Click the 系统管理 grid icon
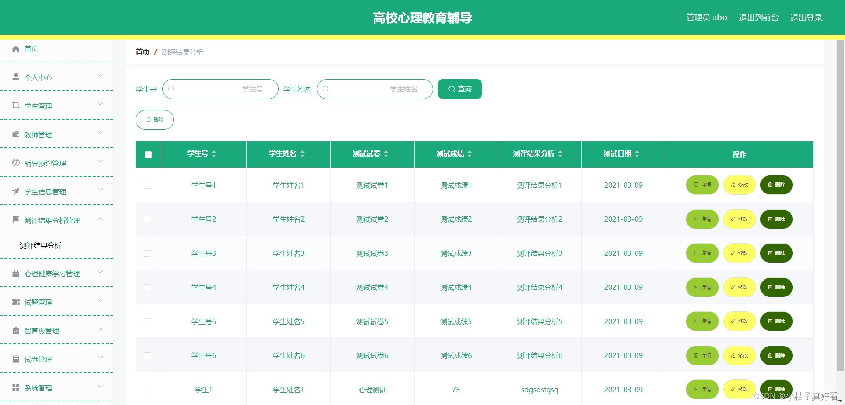This screenshot has height=405, width=845. pyautogui.click(x=16, y=387)
